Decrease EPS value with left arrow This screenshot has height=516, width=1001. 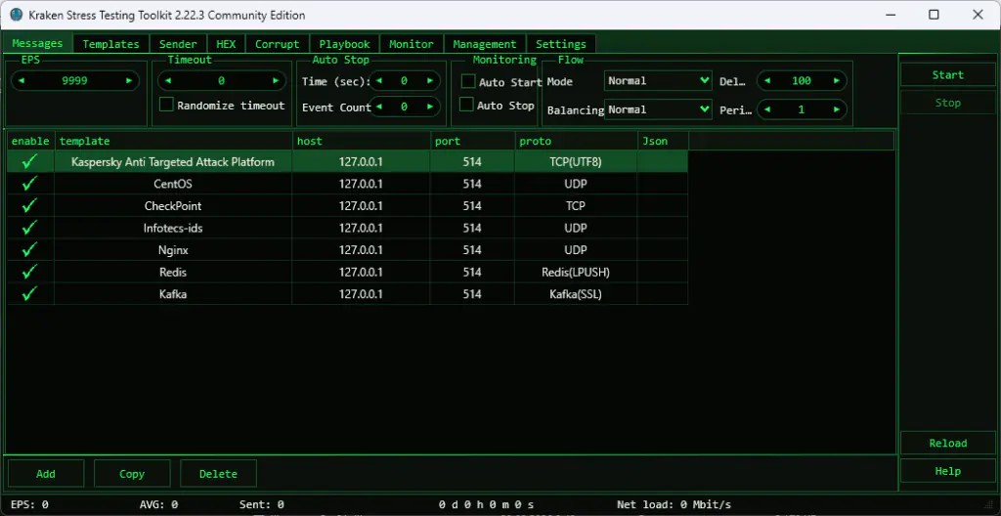tap(22, 81)
